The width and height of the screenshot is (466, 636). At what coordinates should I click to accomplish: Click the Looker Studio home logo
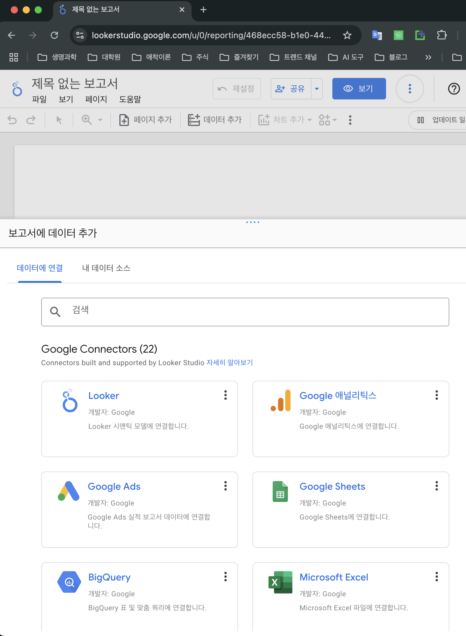[17, 89]
